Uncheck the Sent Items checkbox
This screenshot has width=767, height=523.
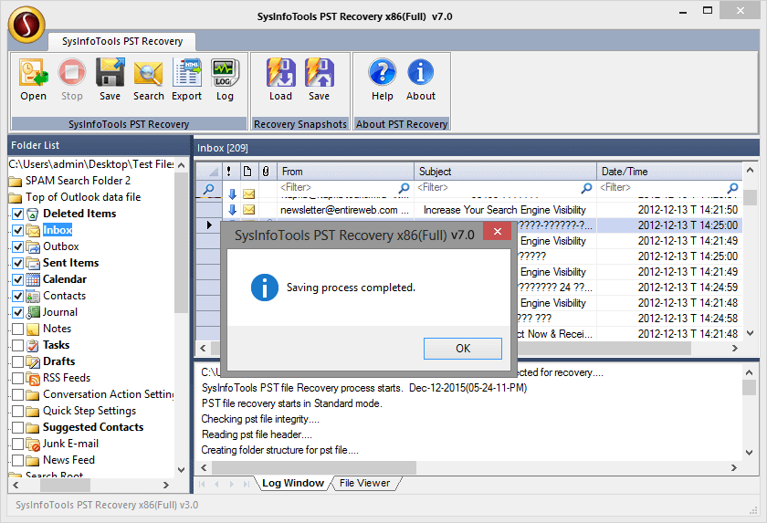(17, 264)
